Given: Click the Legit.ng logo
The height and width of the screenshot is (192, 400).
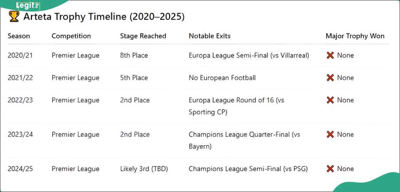Looking at the screenshot, I should pos(28,6).
